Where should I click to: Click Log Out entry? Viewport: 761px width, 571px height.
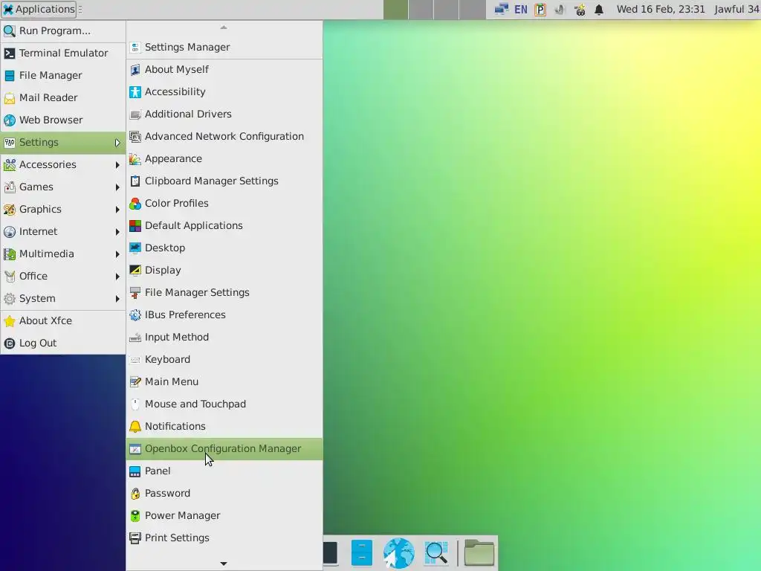[x=63, y=343]
